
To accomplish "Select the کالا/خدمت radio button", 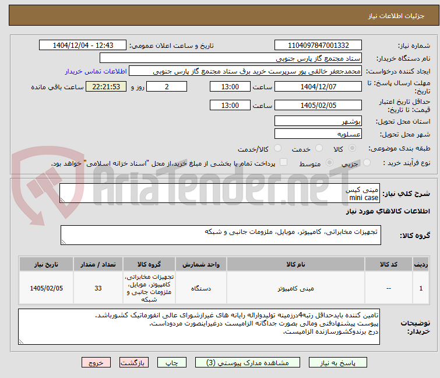I will 277,148.
